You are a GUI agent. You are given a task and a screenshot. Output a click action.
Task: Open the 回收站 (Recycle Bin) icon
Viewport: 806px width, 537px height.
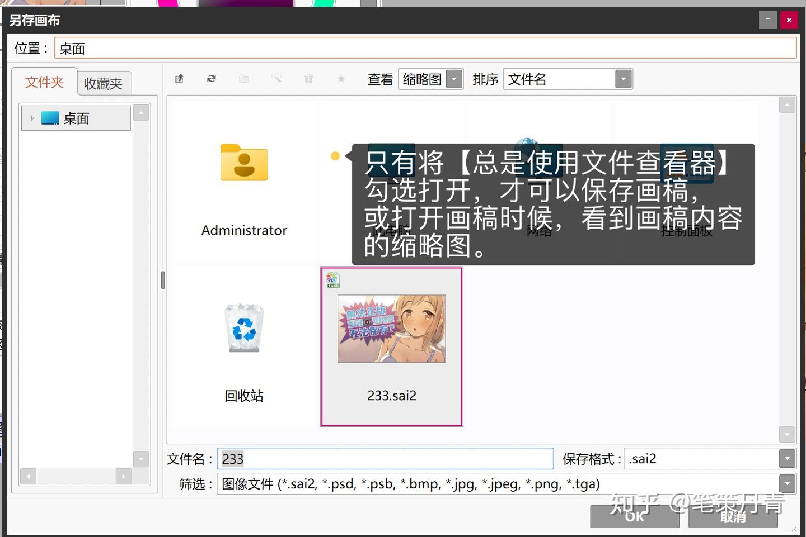point(243,328)
